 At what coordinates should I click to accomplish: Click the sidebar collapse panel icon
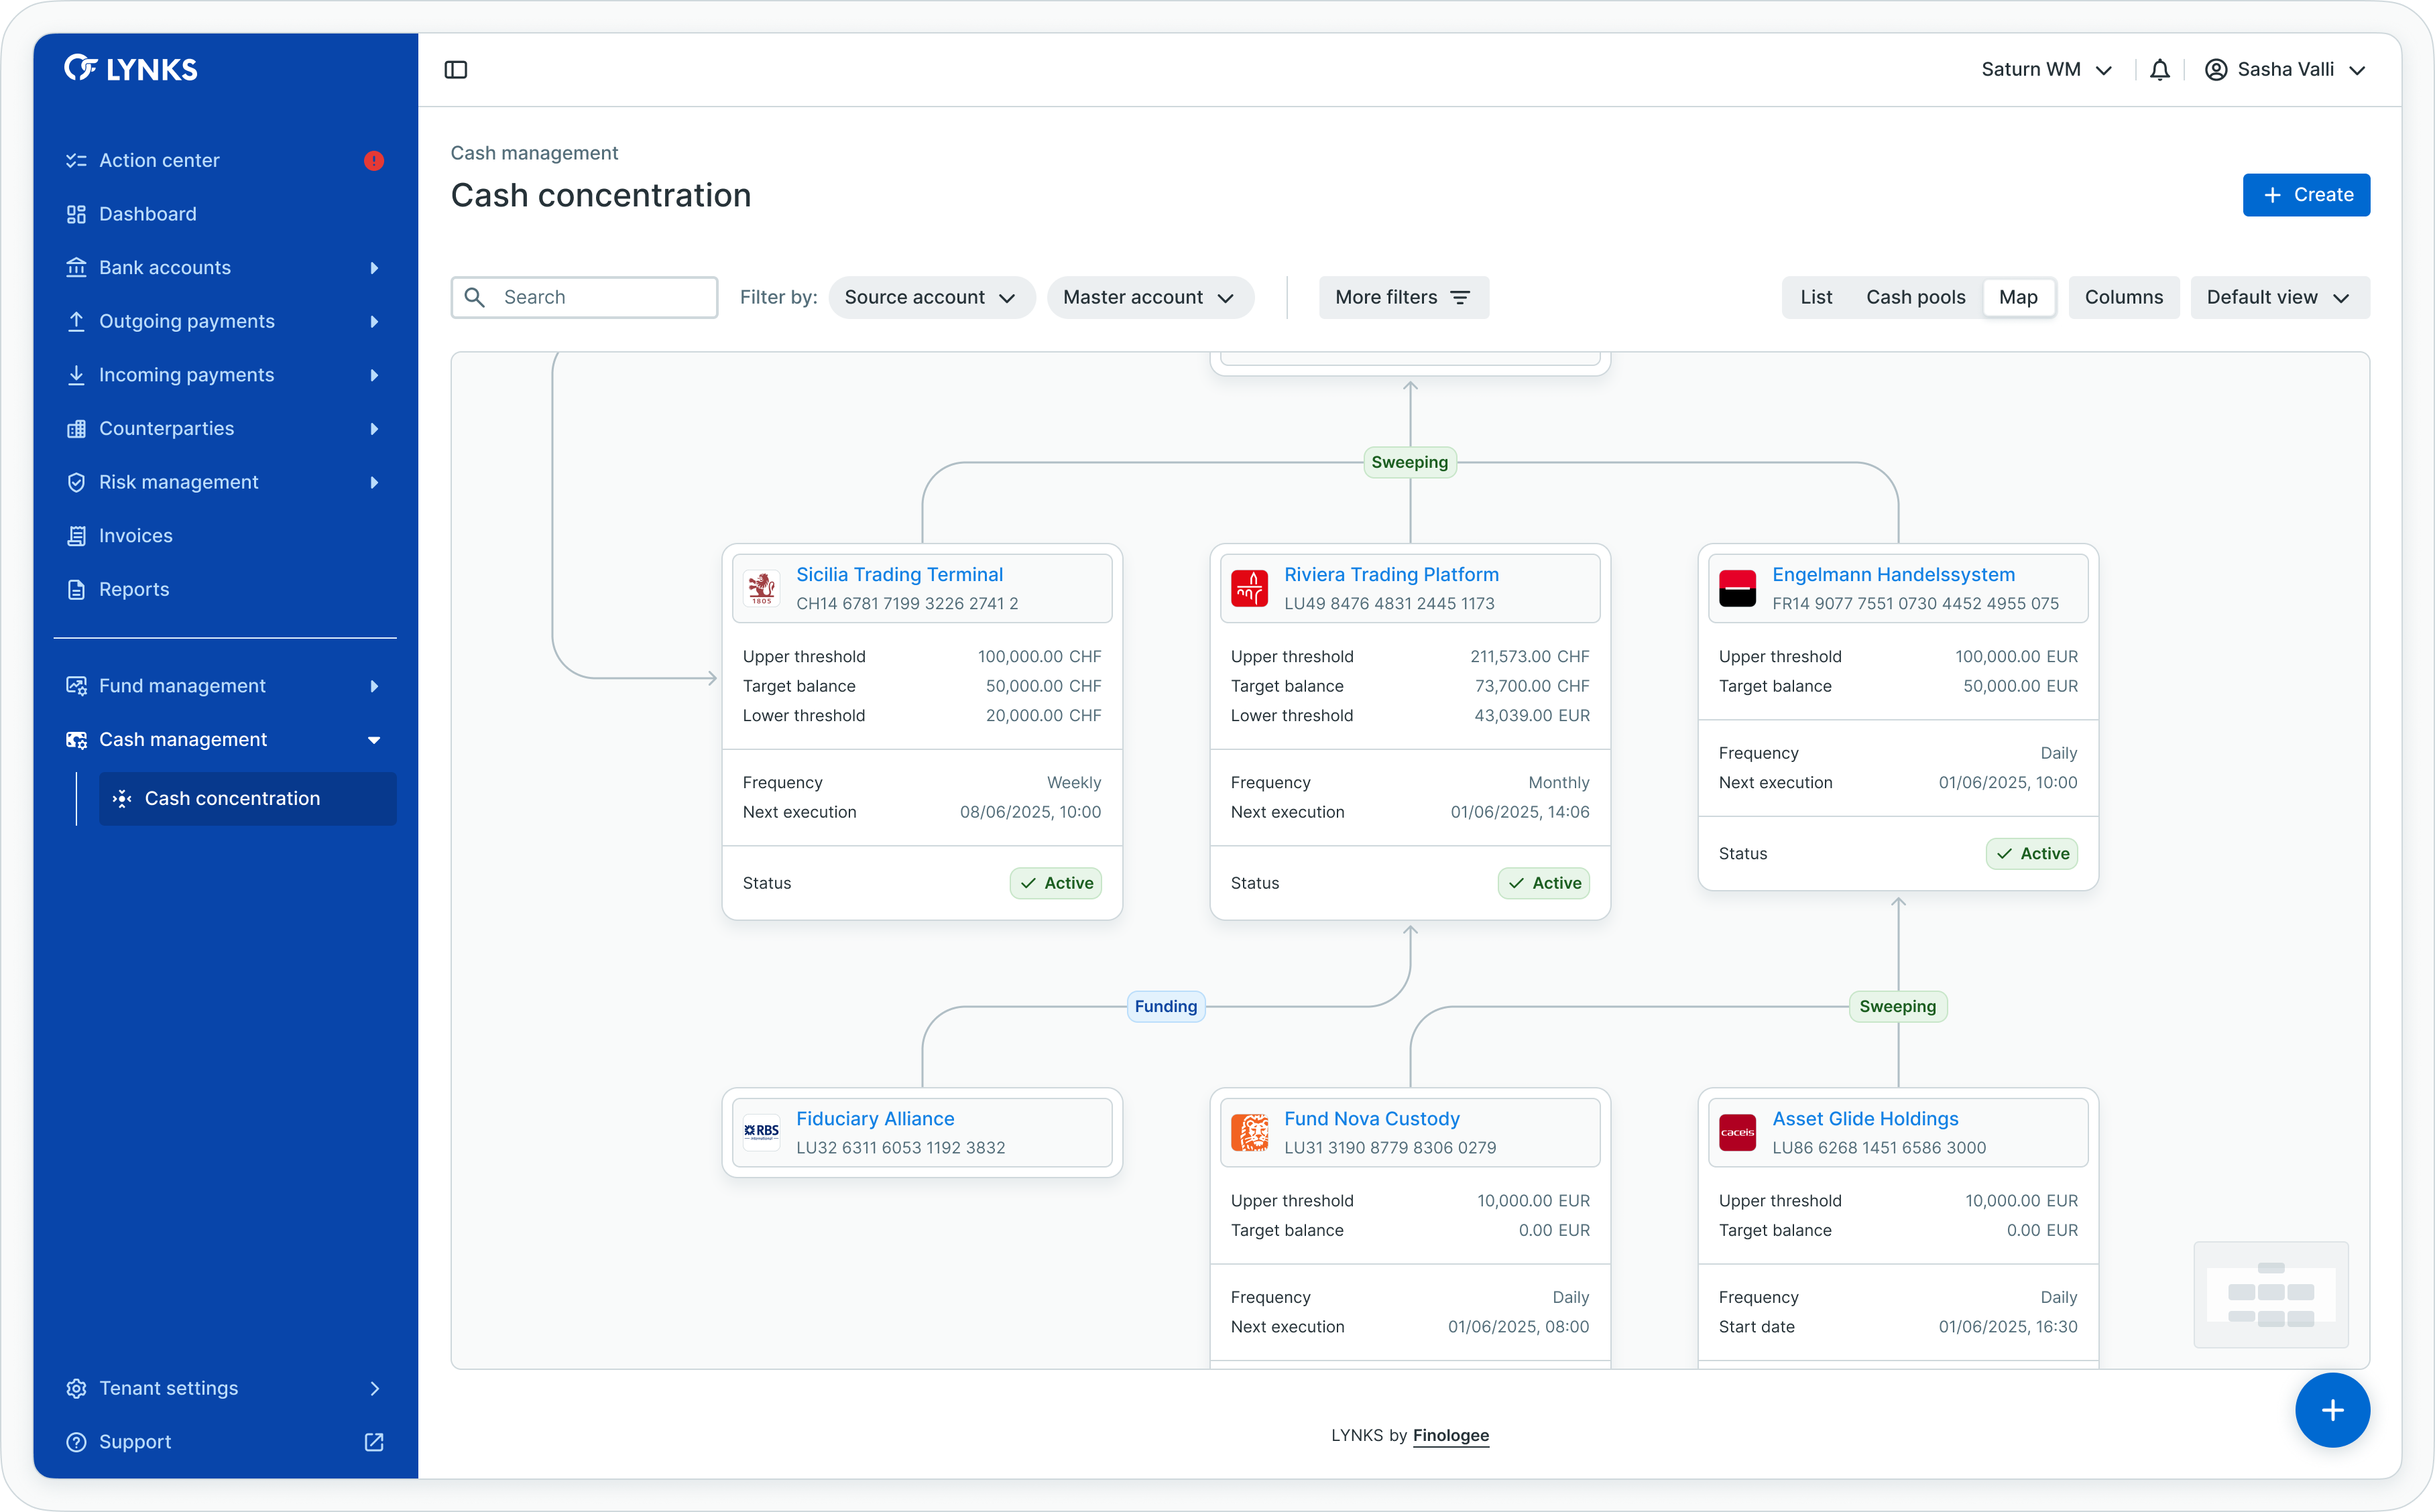pyautogui.click(x=456, y=70)
